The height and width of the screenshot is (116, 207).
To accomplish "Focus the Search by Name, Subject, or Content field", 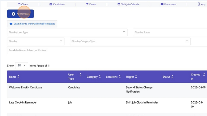I will click(x=107, y=50).
